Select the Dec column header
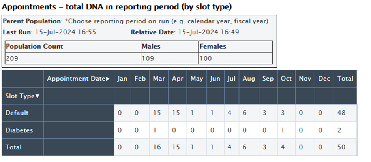The width and height of the screenshot is (371, 162). [x=324, y=79]
